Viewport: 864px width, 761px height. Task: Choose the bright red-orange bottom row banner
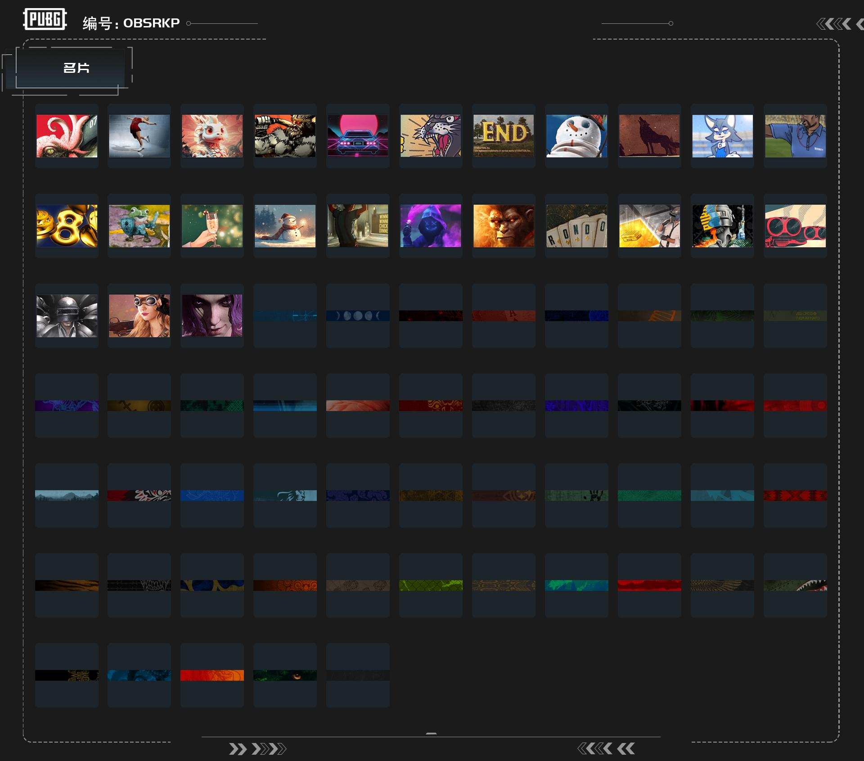(x=212, y=675)
